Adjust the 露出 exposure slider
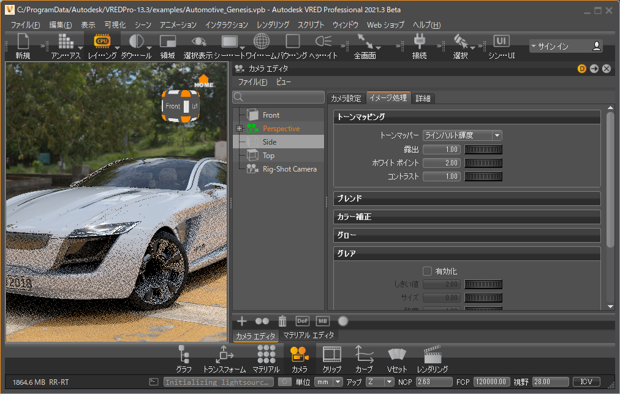 [x=483, y=150]
